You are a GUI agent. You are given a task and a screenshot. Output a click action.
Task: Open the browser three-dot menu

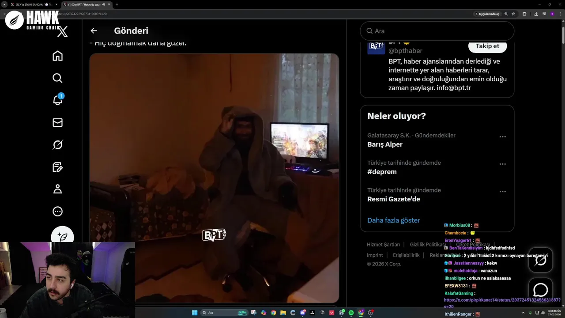[x=560, y=14]
